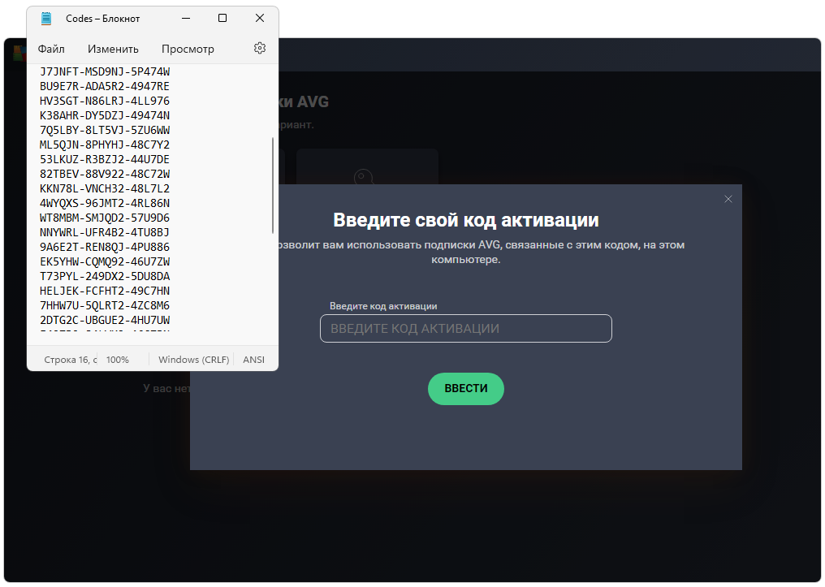Click code line 9A6E2T-REN8QJ-4PU886
Viewport: 825px width, 587px height.
(105, 247)
